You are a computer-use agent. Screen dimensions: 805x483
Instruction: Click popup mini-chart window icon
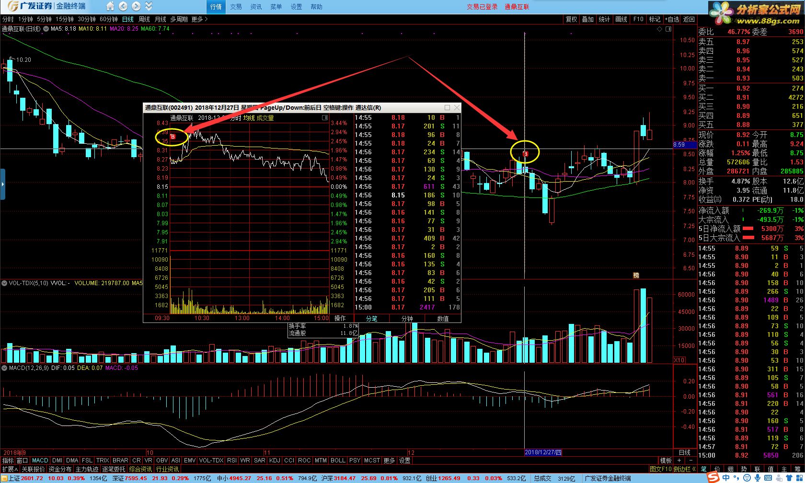(325, 117)
